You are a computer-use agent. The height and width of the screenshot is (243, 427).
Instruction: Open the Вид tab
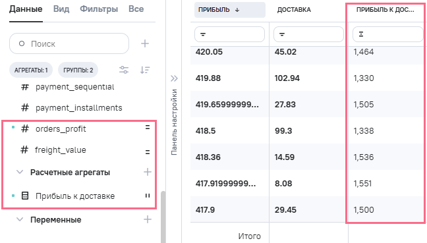[61, 9]
